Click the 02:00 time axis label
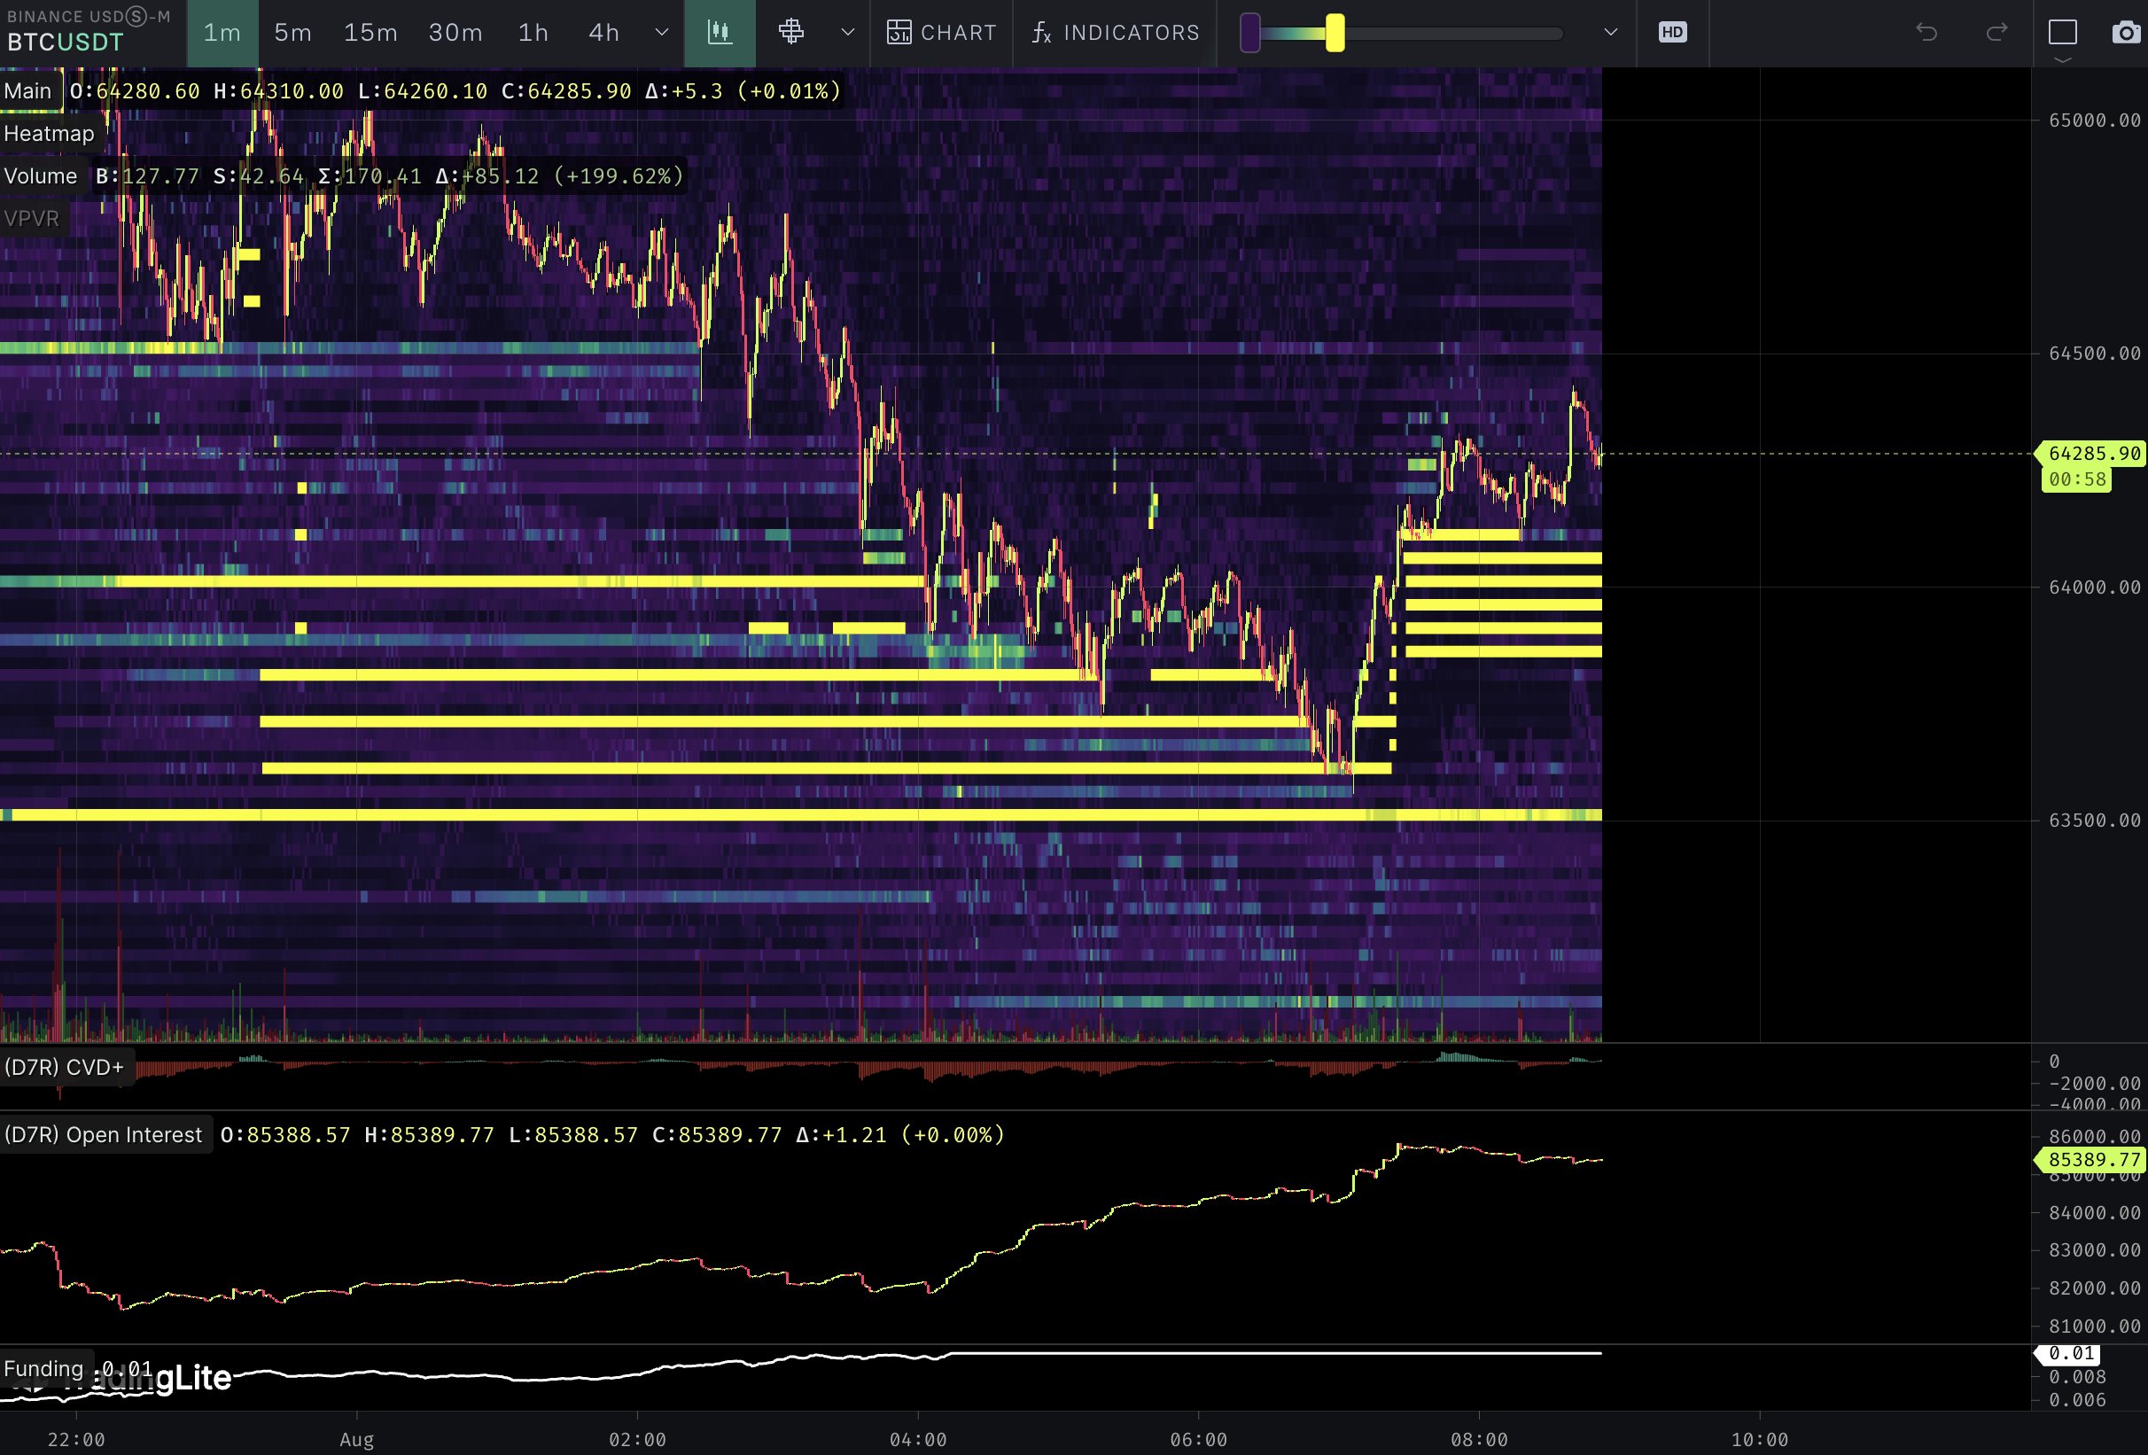This screenshot has width=2148, height=1455. click(637, 1439)
